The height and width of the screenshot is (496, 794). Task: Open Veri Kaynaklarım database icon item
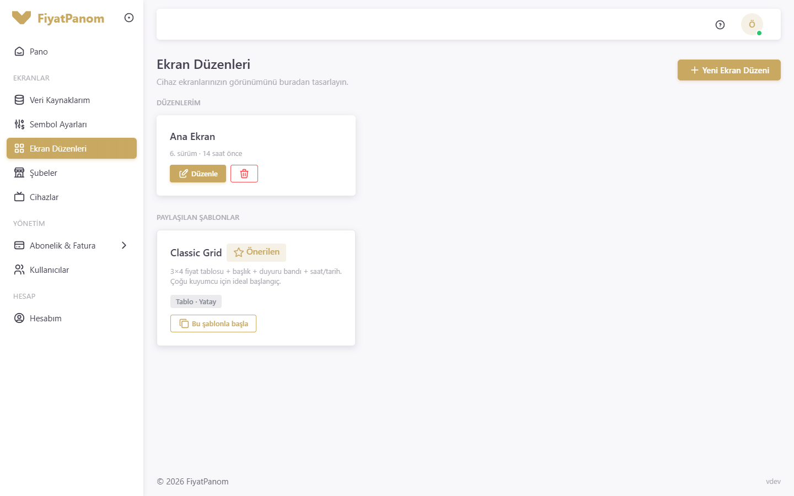pos(72,100)
